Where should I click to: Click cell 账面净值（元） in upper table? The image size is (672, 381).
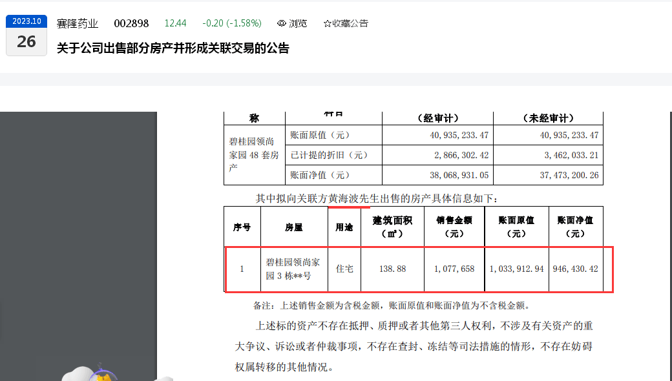333,175
